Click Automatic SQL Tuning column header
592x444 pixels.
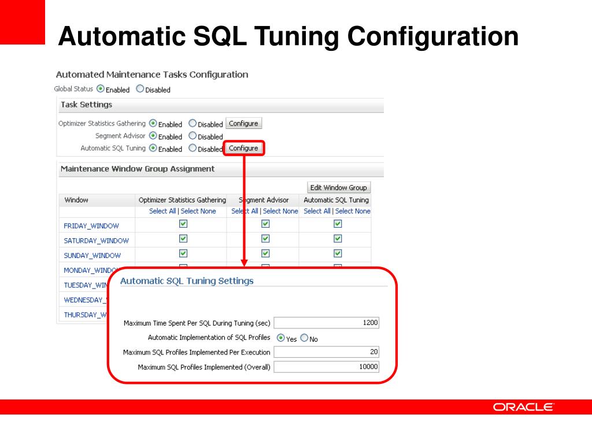336,199
